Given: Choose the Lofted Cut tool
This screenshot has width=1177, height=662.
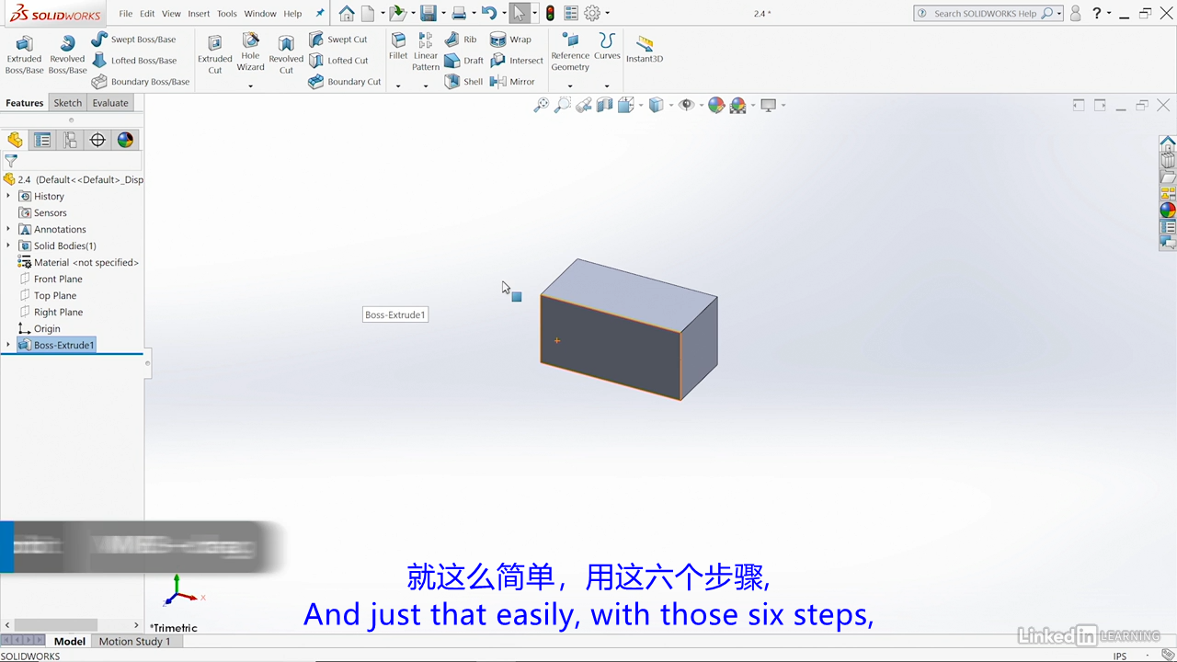Looking at the screenshot, I should coord(337,61).
